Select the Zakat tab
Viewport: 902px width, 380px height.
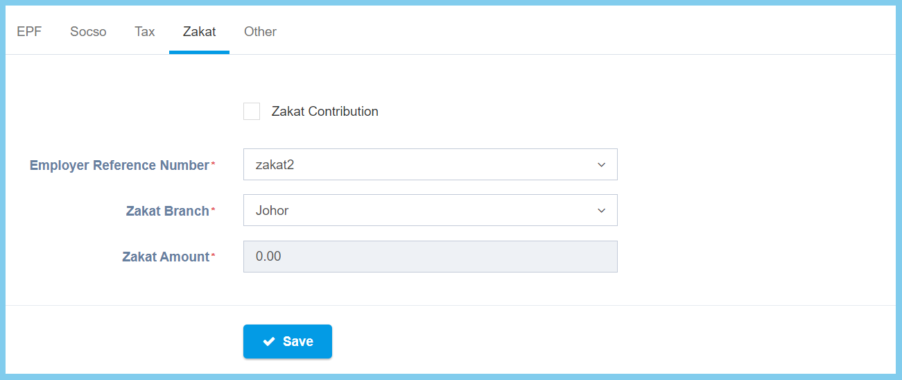pos(199,32)
